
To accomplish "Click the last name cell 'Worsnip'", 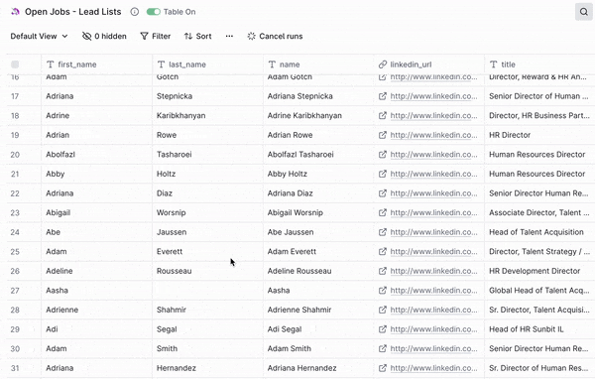I will [x=207, y=212].
